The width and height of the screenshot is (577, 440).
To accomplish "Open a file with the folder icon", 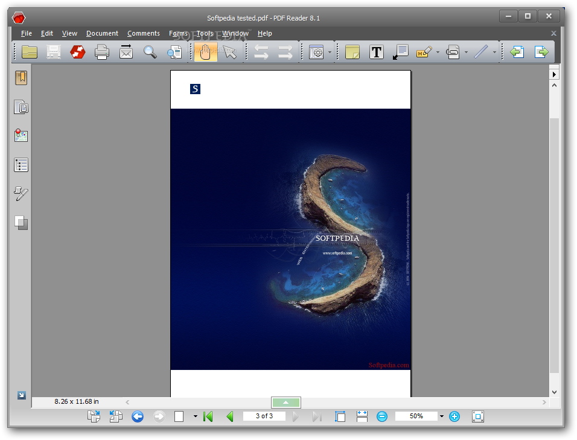I will coord(30,52).
